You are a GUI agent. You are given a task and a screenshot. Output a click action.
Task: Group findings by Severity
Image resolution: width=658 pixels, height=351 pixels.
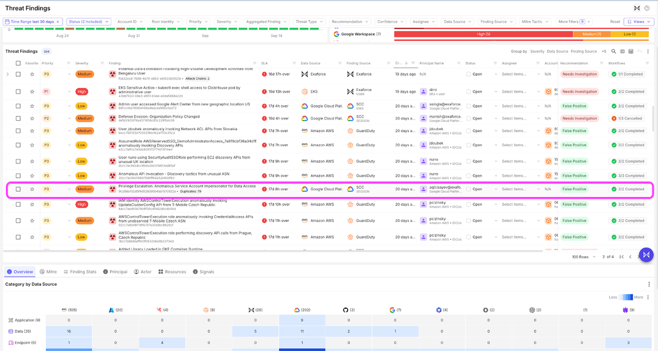click(537, 52)
